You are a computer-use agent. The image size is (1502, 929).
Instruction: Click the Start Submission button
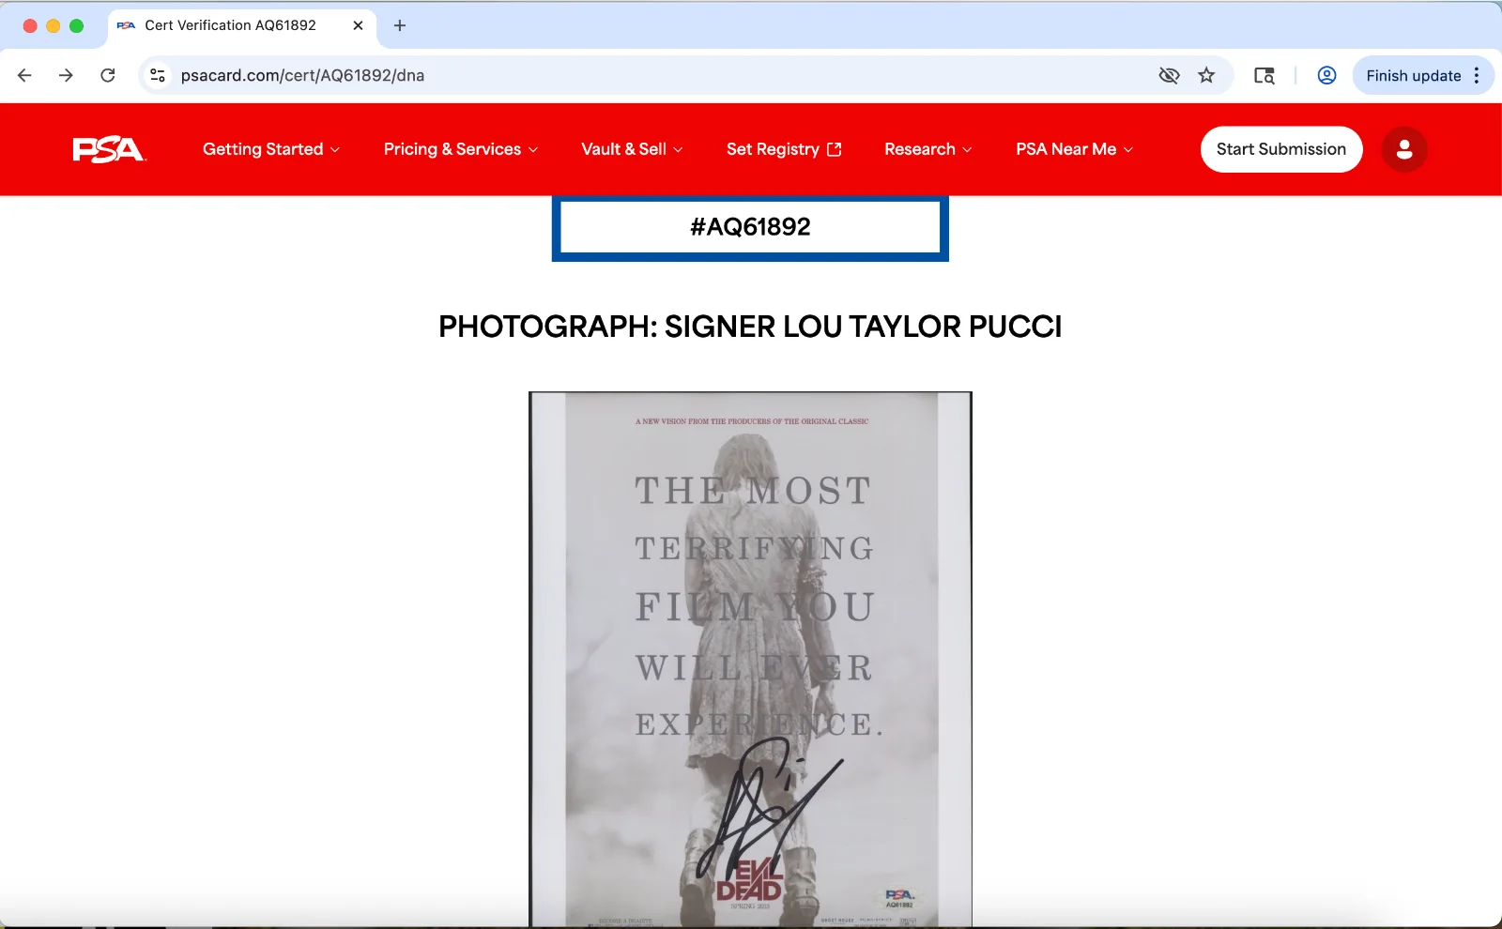(x=1281, y=149)
